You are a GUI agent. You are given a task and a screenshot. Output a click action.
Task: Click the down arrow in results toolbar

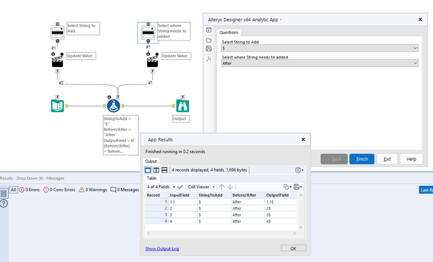pyautogui.click(x=230, y=187)
